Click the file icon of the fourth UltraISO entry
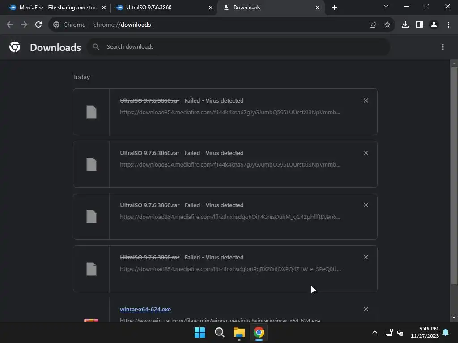Viewport: 458px width, 343px height. 91,269
